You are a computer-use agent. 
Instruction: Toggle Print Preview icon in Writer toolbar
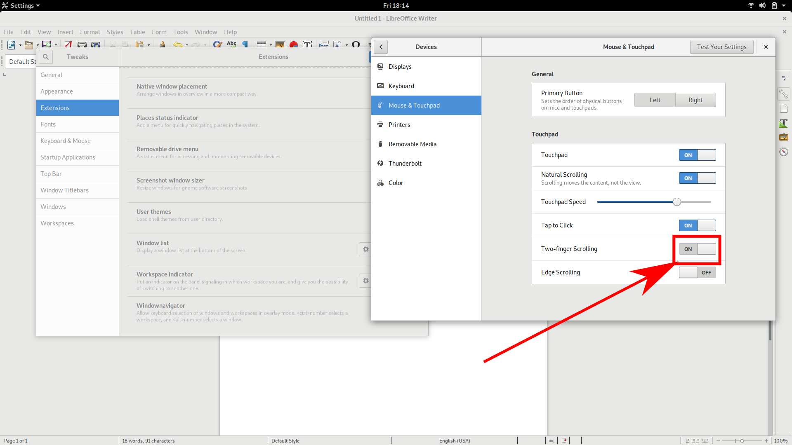(x=96, y=44)
